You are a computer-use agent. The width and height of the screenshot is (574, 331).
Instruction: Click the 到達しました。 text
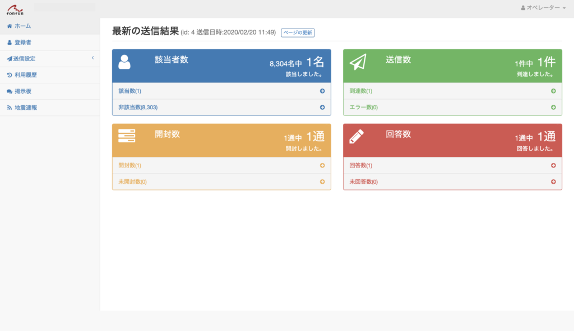coord(535,74)
